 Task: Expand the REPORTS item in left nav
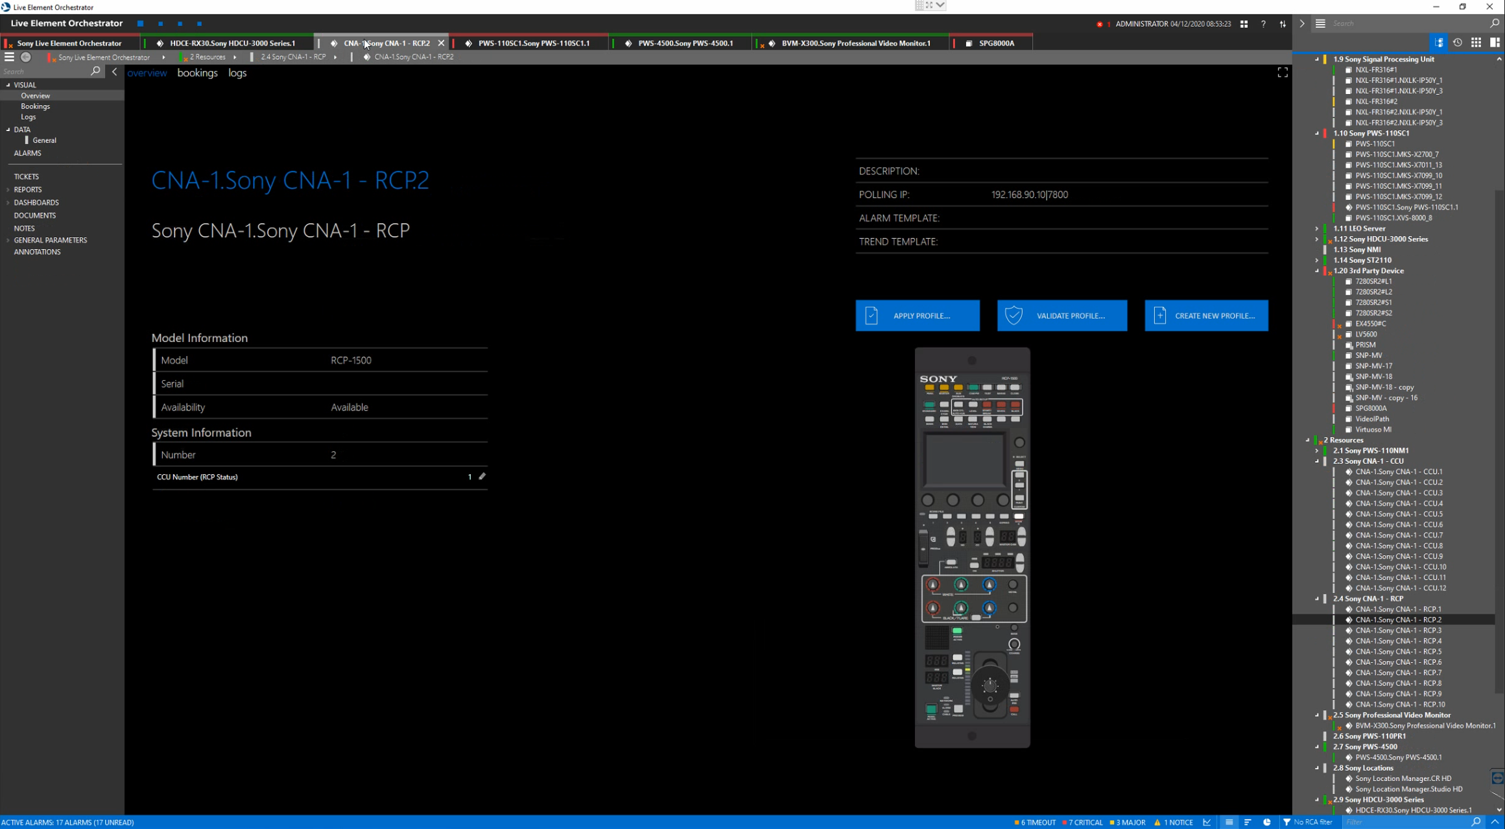8,190
